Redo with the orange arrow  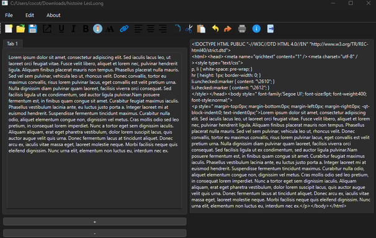(x=228, y=29)
